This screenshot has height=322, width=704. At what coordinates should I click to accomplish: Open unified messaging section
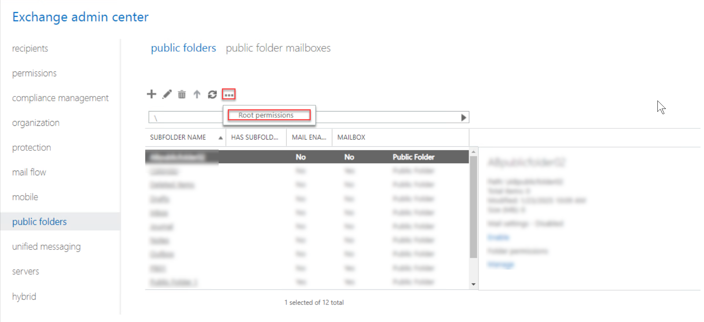click(x=46, y=246)
